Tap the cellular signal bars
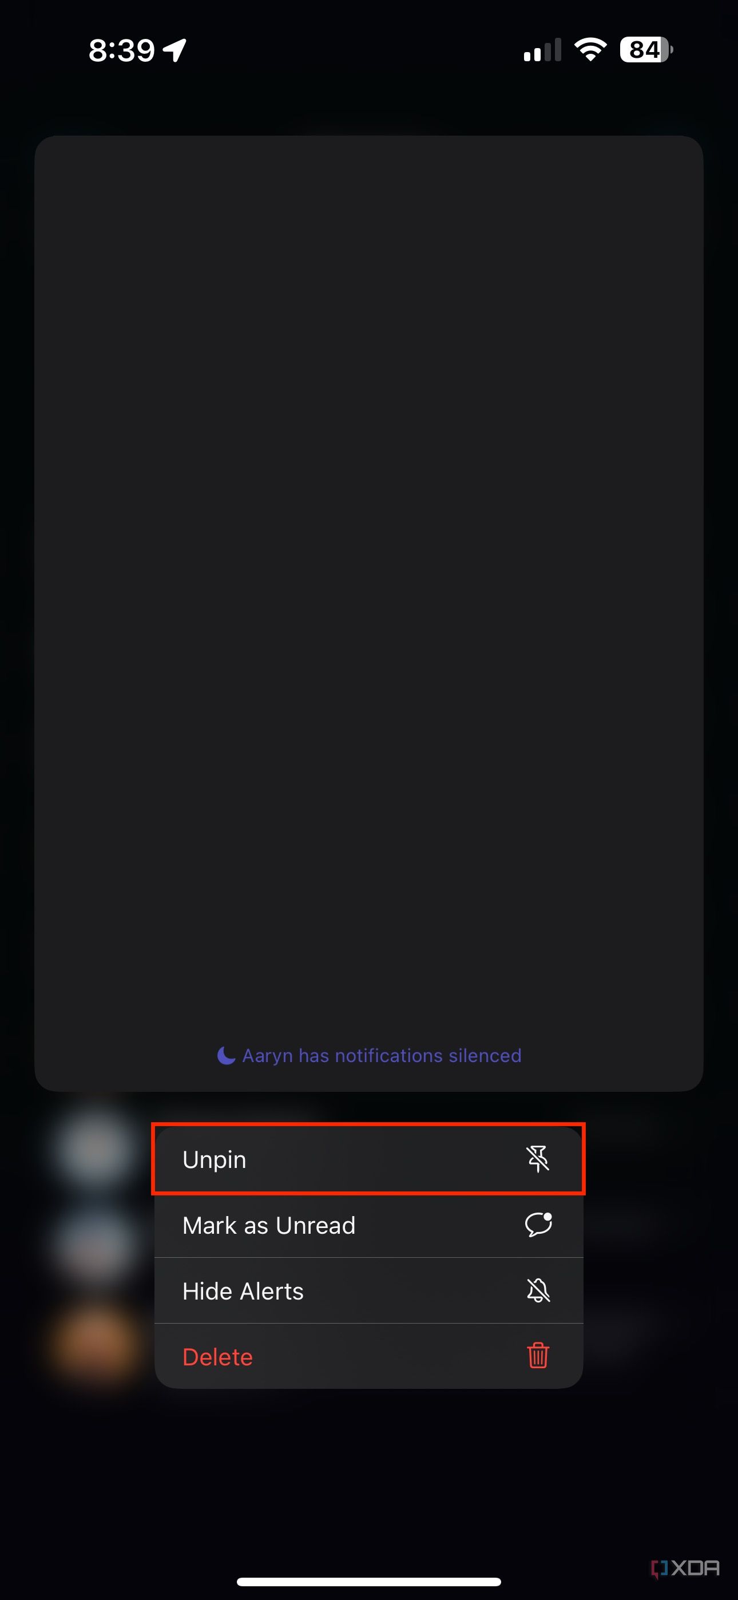The image size is (738, 1600). tap(542, 50)
